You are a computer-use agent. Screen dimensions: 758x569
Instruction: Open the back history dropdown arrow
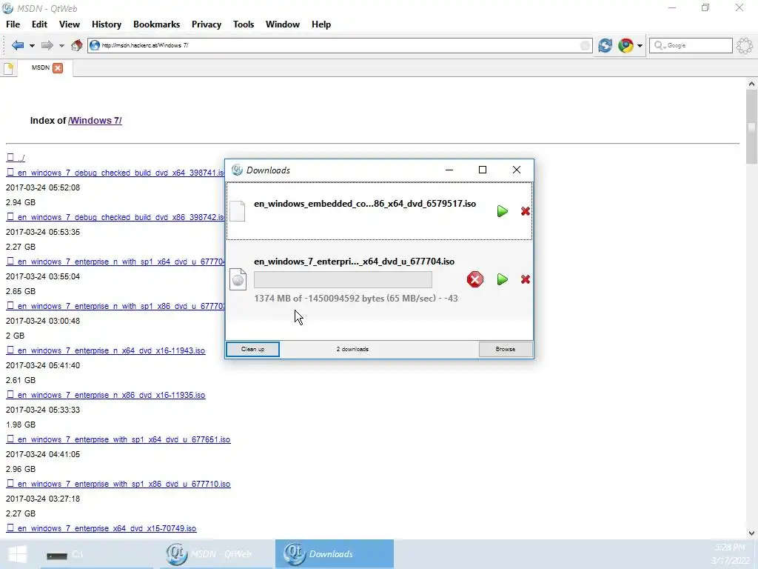[x=32, y=46]
